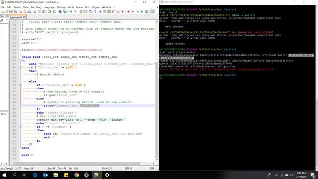Viewport: 318px width, 179px height.
Task: Click the Zoom Out toolbar icon
Action: pos(75,12)
